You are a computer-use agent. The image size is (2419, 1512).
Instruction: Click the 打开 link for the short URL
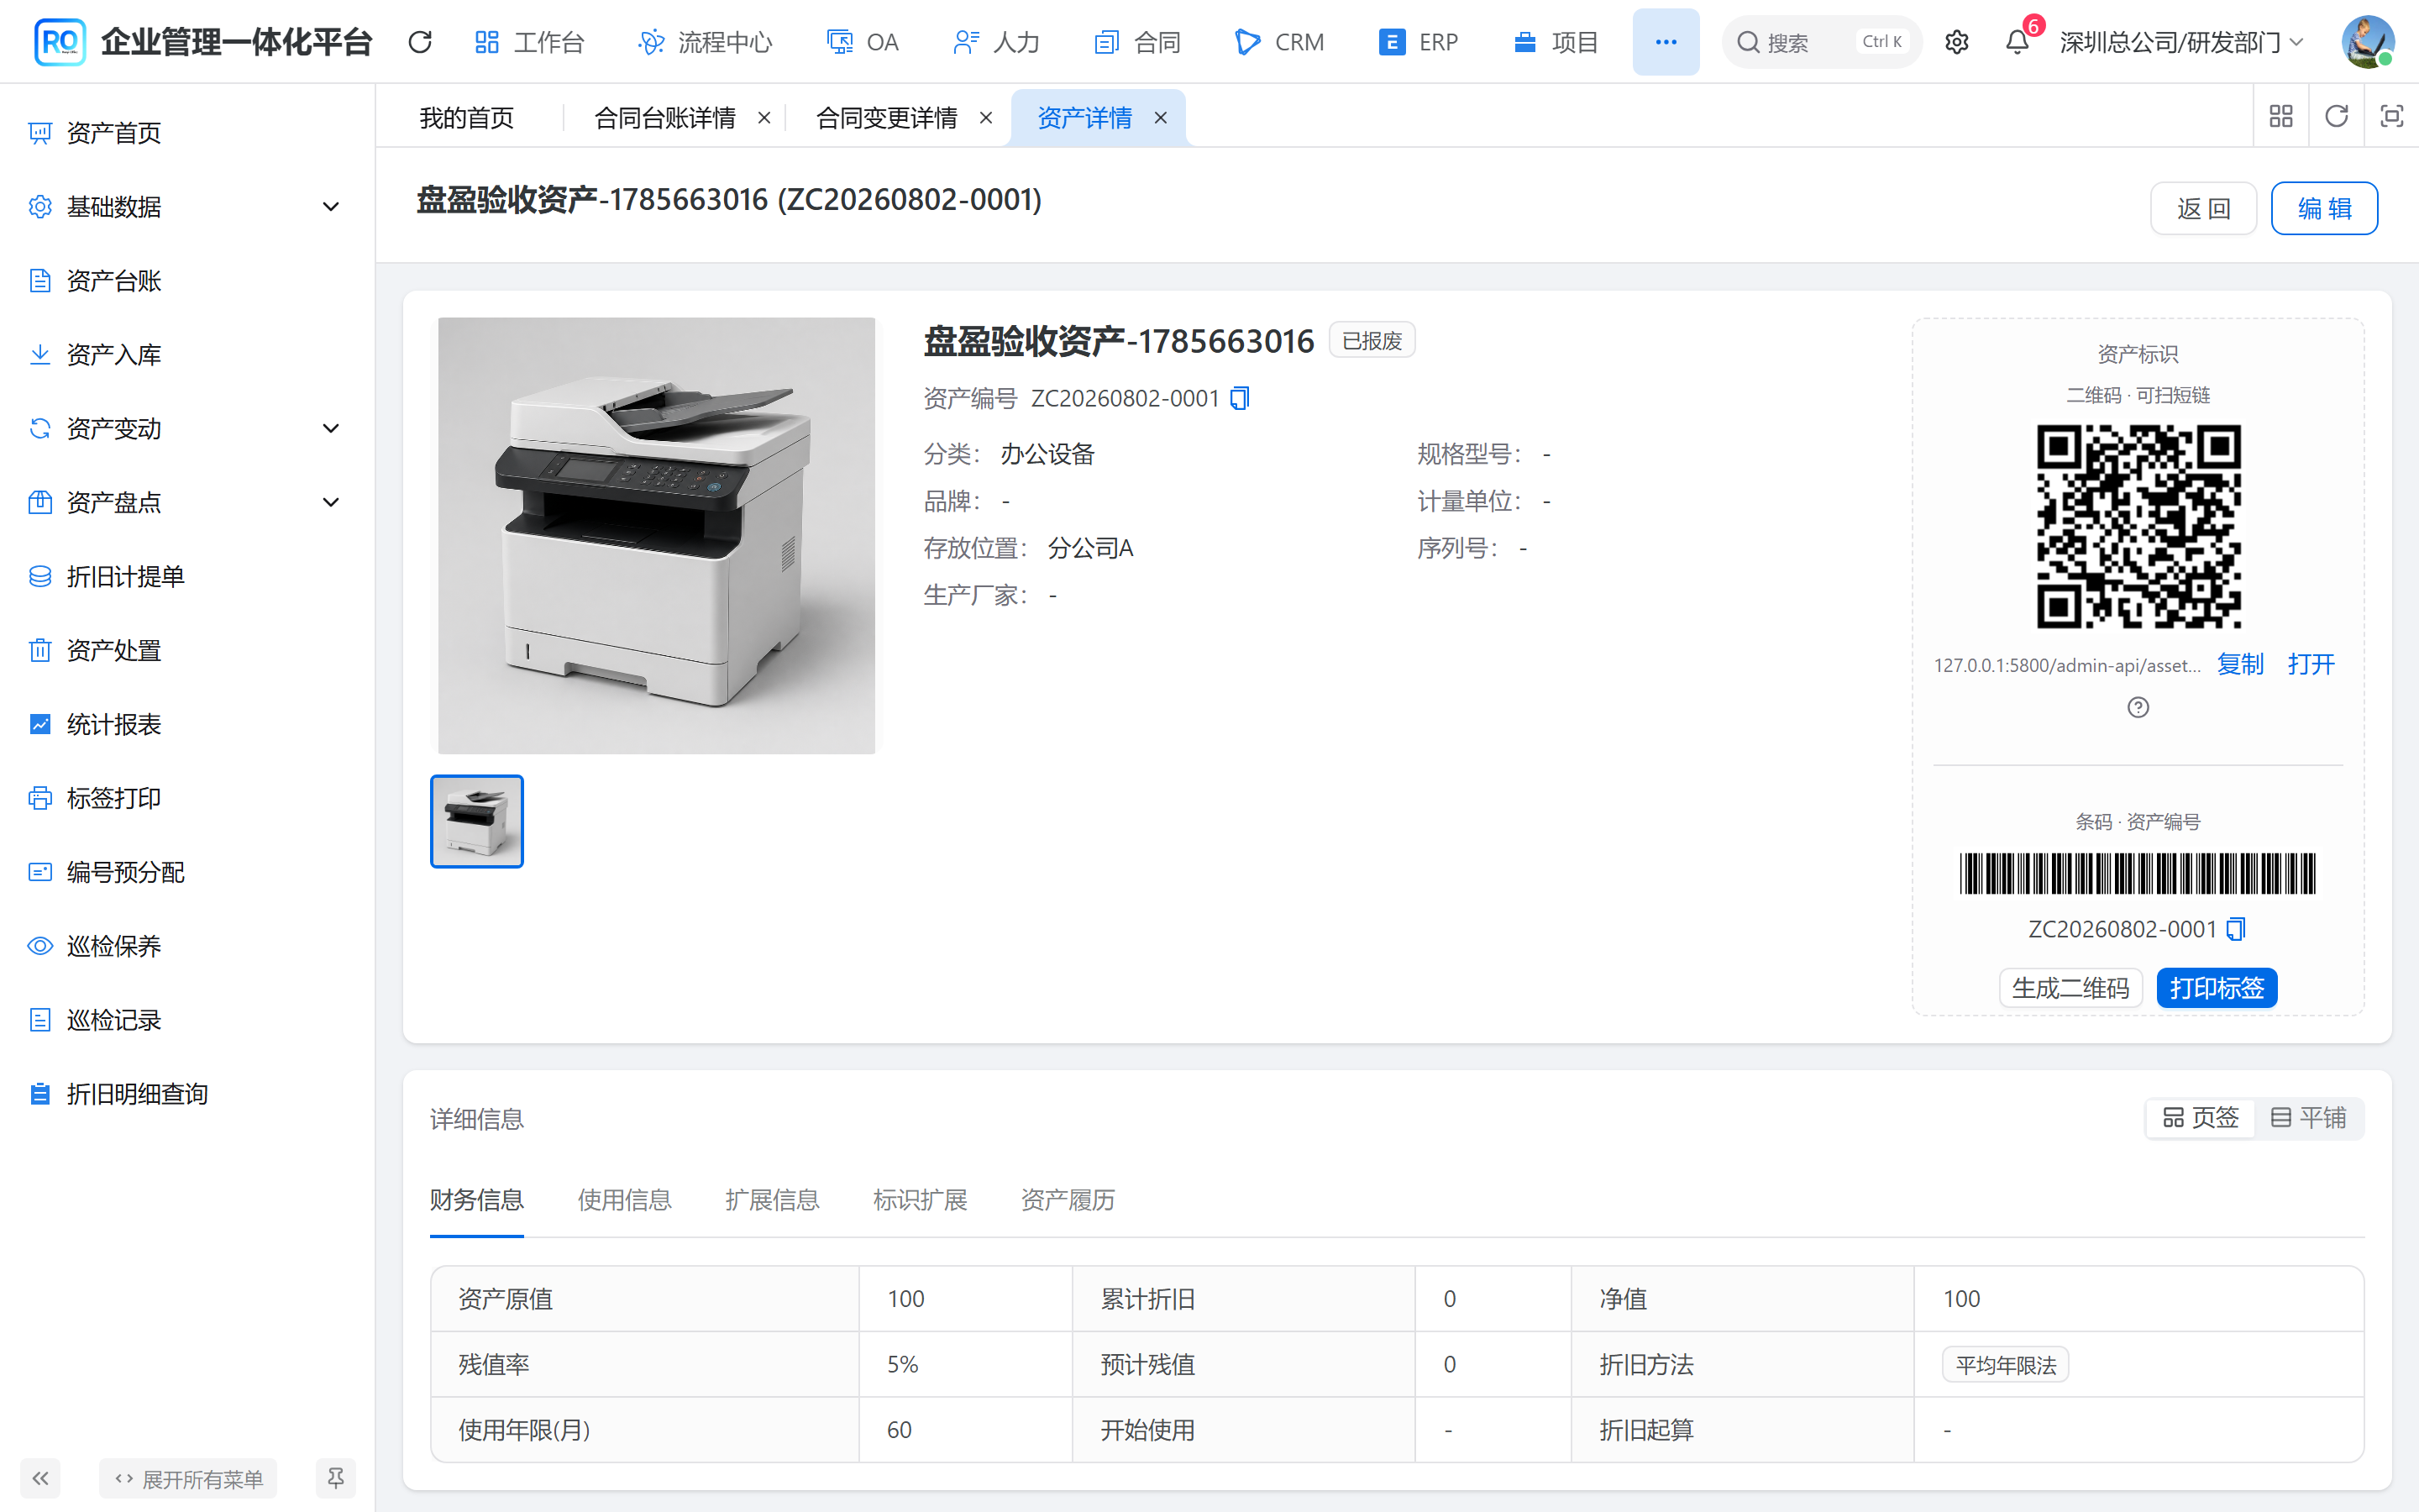coord(2311,664)
